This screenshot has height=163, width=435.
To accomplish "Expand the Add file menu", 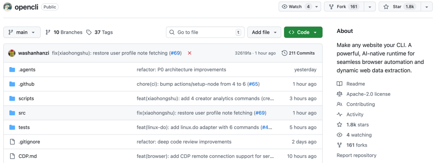I will click(x=264, y=32).
